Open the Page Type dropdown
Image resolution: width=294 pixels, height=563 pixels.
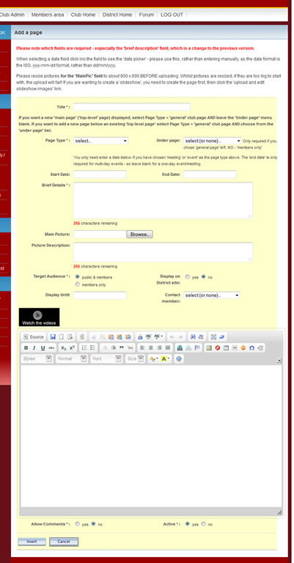tap(101, 141)
